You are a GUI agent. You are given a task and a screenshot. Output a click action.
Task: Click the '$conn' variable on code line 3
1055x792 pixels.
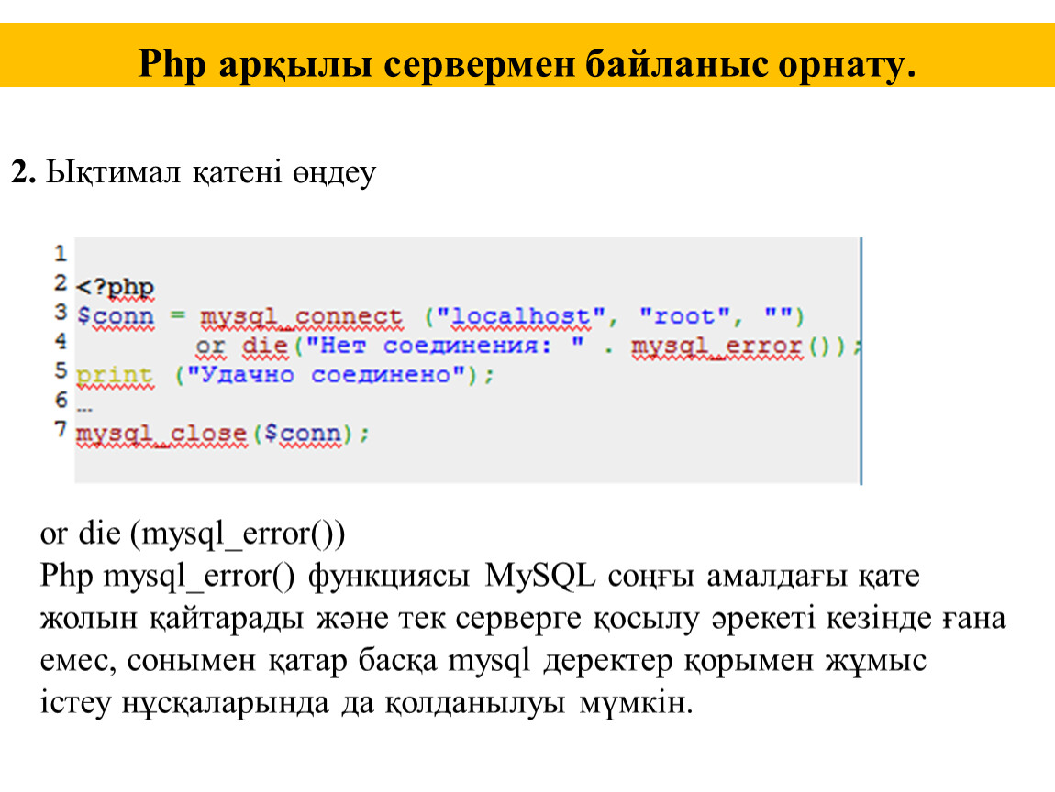115,316
